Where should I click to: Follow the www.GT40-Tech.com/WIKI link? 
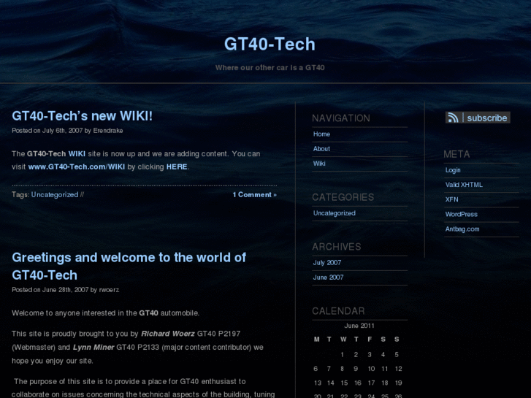point(77,167)
